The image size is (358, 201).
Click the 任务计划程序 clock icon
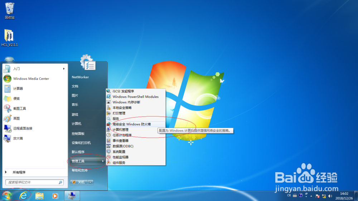pos(109,135)
